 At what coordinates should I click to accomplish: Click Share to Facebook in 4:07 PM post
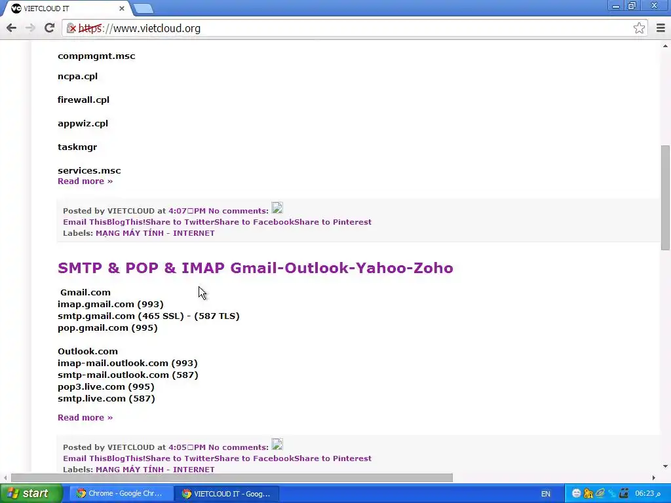[254, 222]
